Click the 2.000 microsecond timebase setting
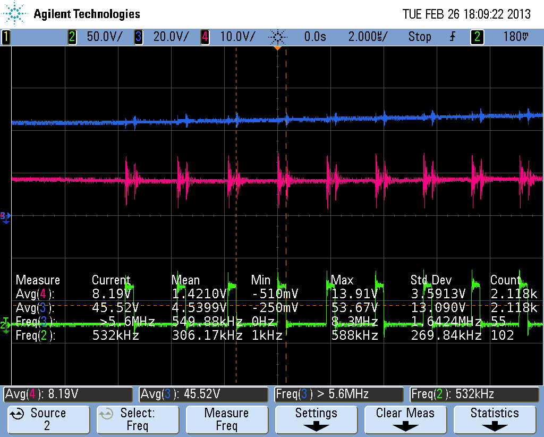This screenshot has width=544, height=437. pos(368,37)
